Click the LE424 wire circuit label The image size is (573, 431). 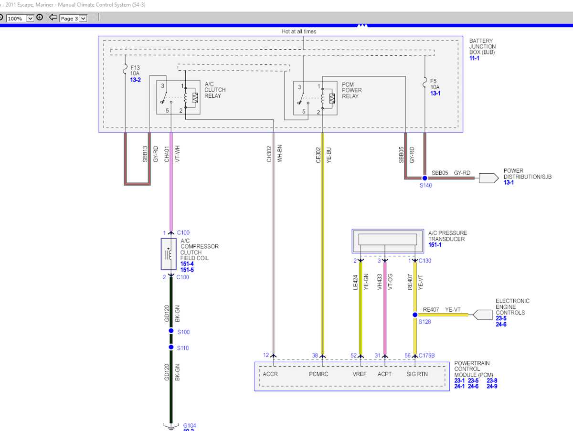355,283
